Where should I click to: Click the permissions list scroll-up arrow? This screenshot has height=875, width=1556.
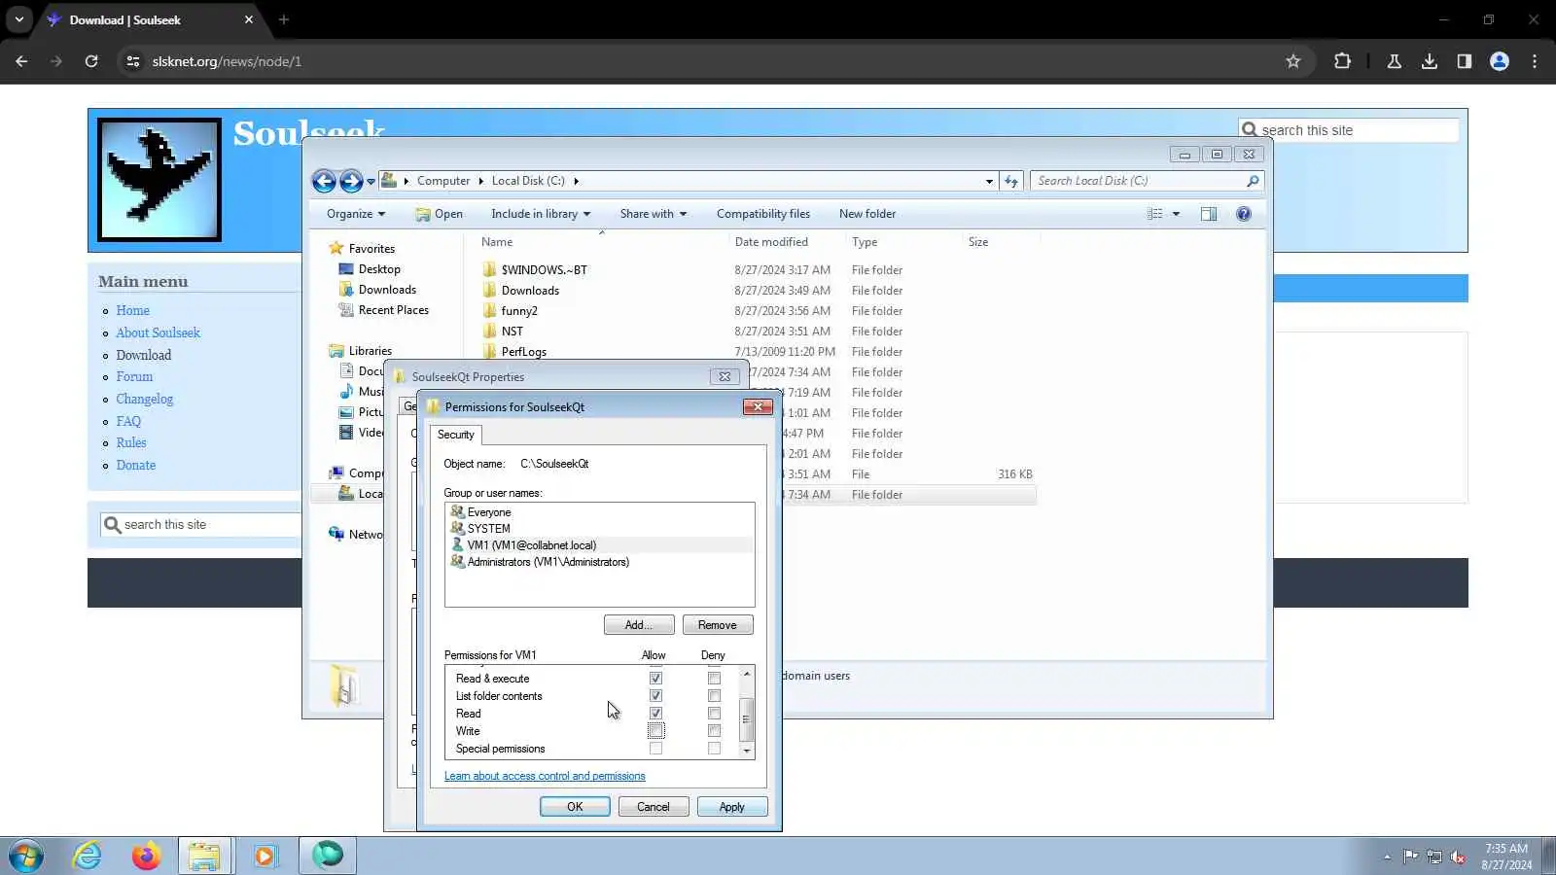(747, 674)
